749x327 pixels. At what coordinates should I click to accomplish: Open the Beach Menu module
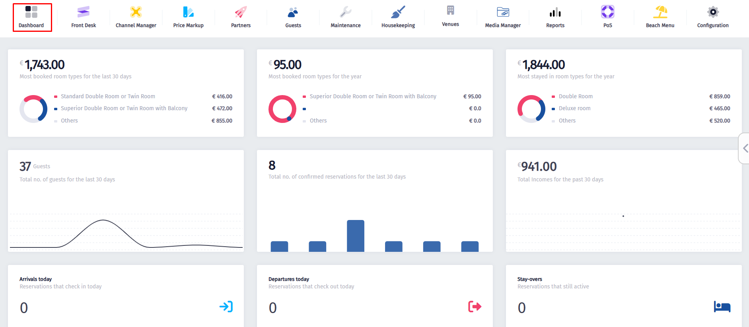tap(660, 17)
